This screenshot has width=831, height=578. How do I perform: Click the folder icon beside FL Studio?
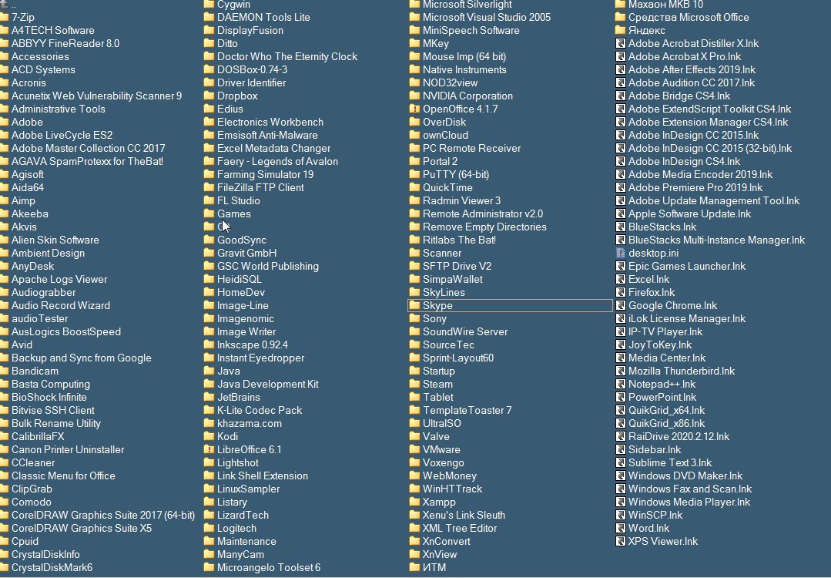(x=209, y=200)
